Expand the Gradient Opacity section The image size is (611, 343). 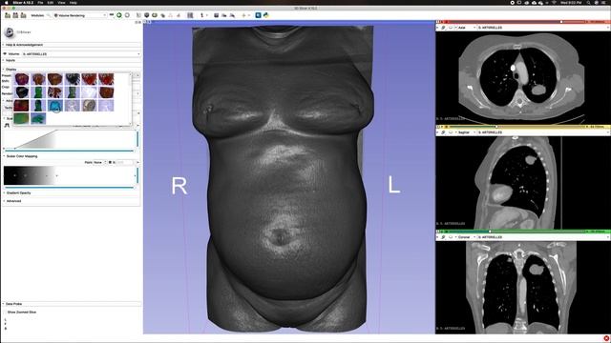pos(71,192)
